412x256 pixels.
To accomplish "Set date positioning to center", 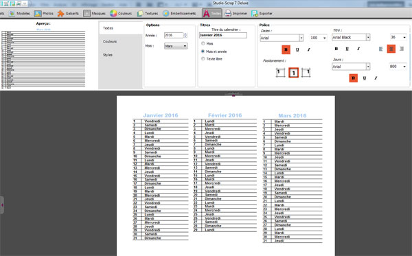I will click(x=293, y=73).
